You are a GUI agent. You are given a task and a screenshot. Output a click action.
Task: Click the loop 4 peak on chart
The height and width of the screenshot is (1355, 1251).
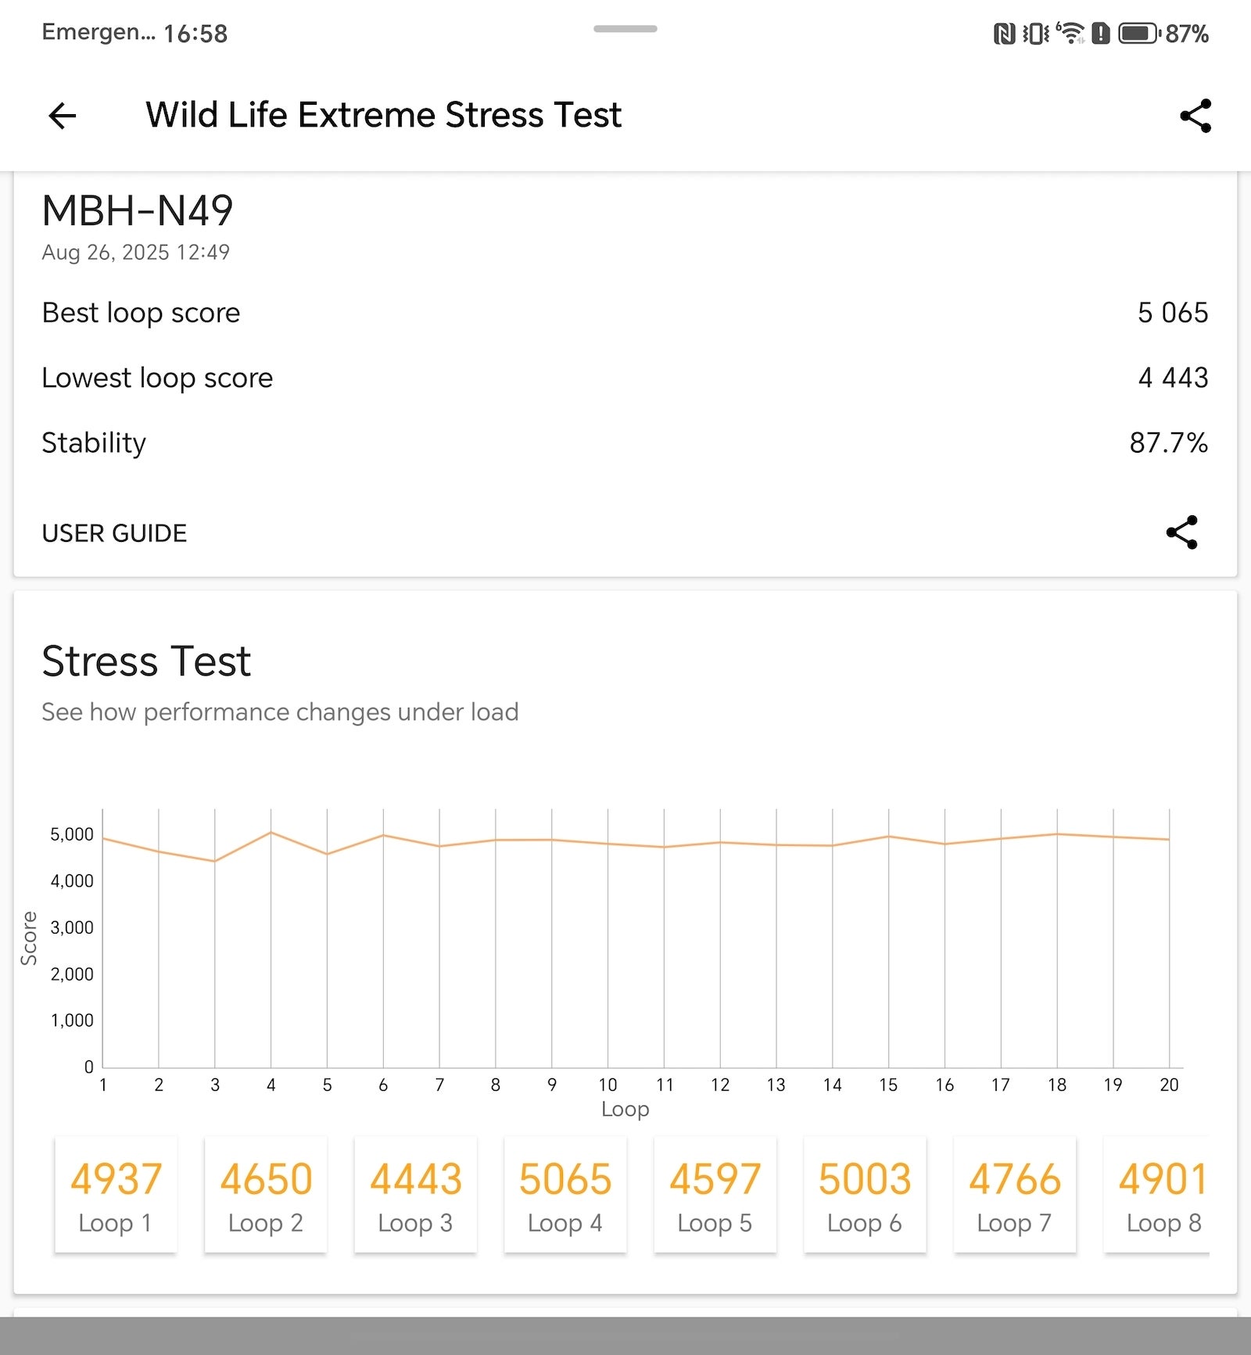271,832
